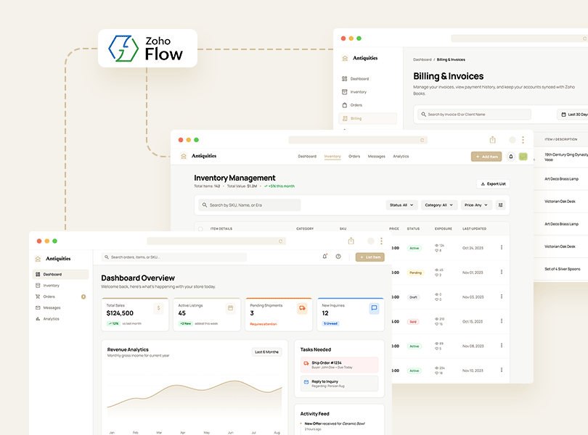This screenshot has height=435, width=588.
Task: Expand the Category: All dropdown
Action: 439,205
